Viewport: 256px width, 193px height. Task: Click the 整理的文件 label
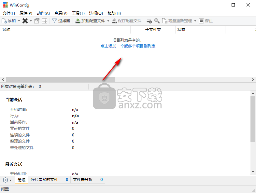pyautogui.click(x=20, y=141)
